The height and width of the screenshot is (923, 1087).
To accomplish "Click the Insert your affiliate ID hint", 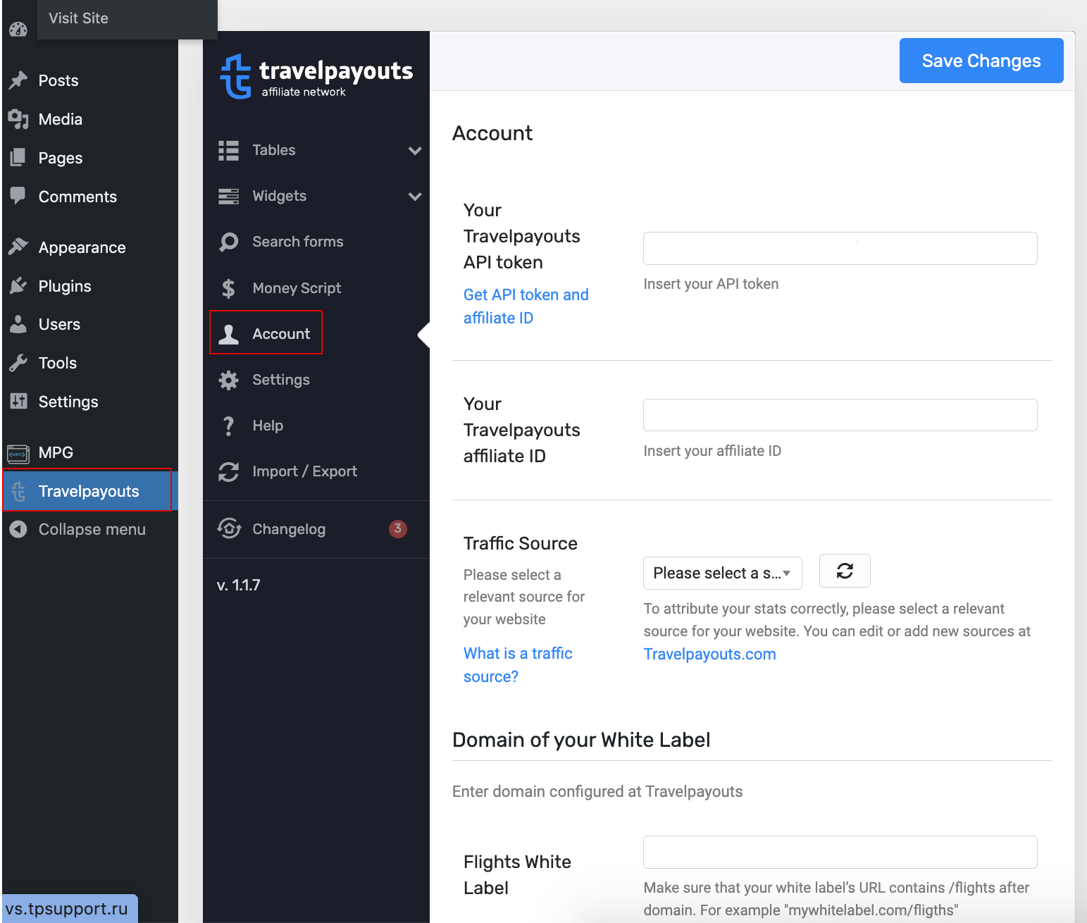I will [x=712, y=451].
